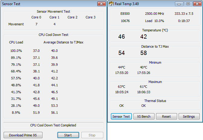Click the maximum 63°C reading

click(122, 87)
